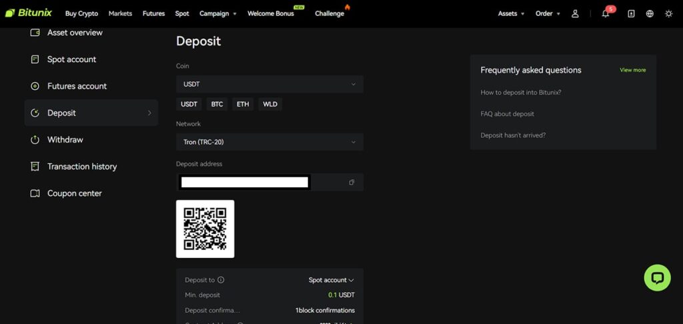Open the Coin USDT dropdown
The height and width of the screenshot is (324, 683).
click(x=269, y=84)
